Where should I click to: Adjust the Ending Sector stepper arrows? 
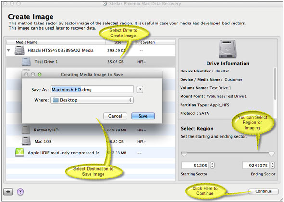pyautogui.click(x=272, y=165)
